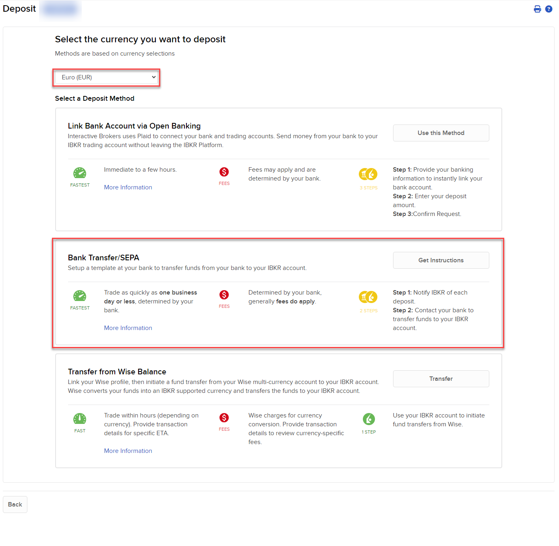
Task: Click the chevron on the currency selector
Action: pyautogui.click(x=153, y=77)
